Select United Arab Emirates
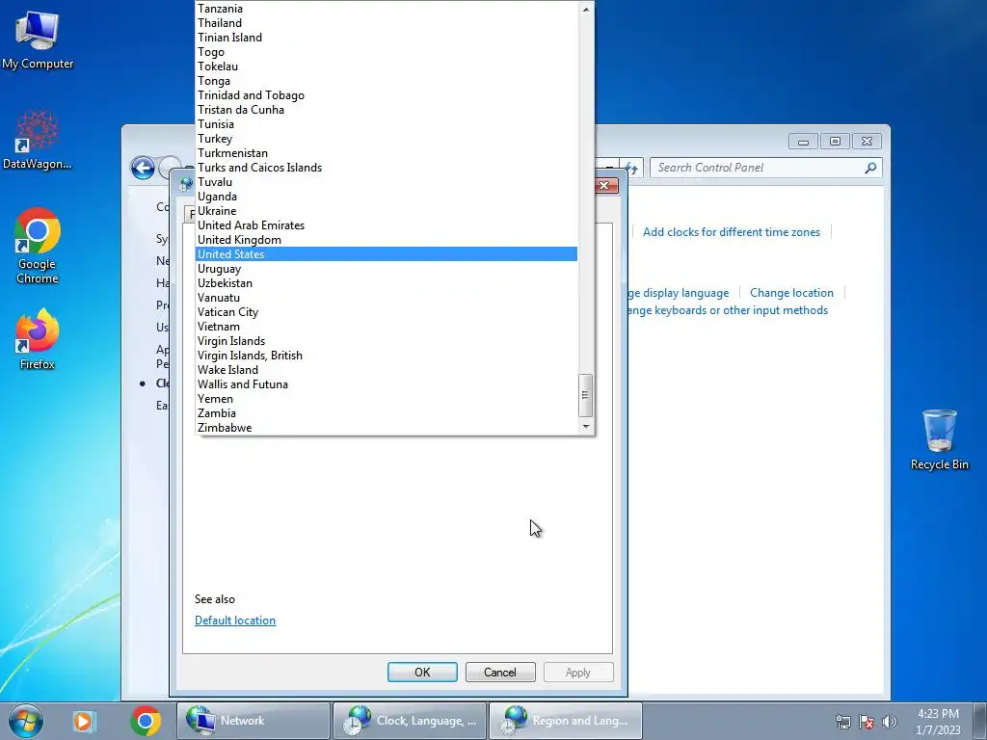 pyautogui.click(x=387, y=225)
